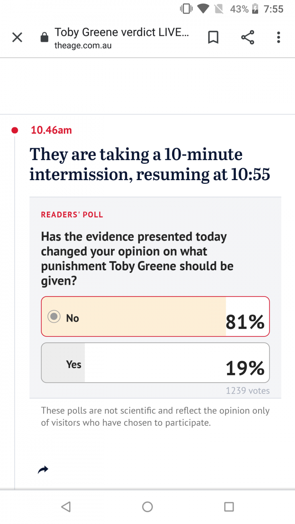Tap the Android back navigation triangle
Image resolution: width=295 pixels, height=524 pixels.
(x=66, y=507)
